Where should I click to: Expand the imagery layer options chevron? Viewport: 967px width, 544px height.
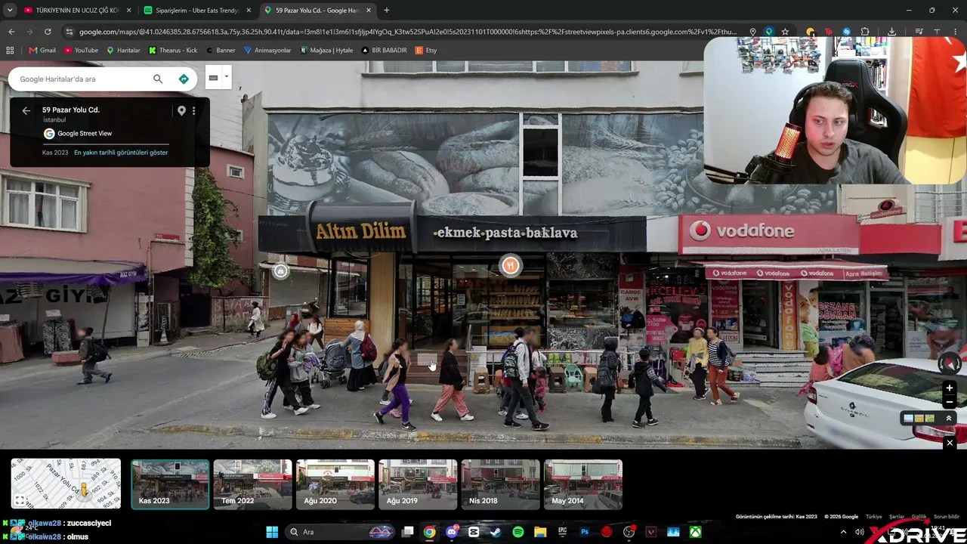point(949,419)
